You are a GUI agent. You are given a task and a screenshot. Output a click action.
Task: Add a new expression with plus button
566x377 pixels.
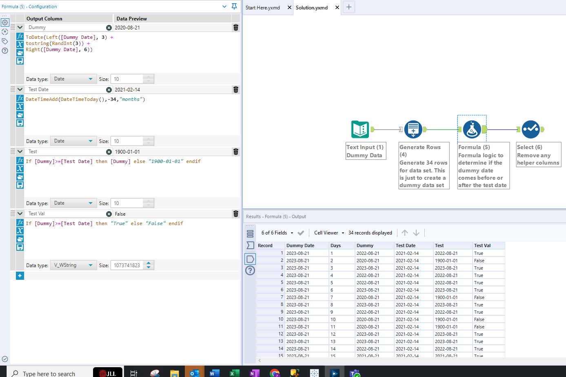(x=20, y=276)
